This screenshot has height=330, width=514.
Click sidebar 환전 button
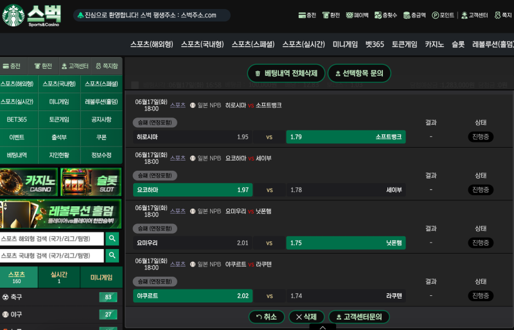pyautogui.click(x=43, y=66)
